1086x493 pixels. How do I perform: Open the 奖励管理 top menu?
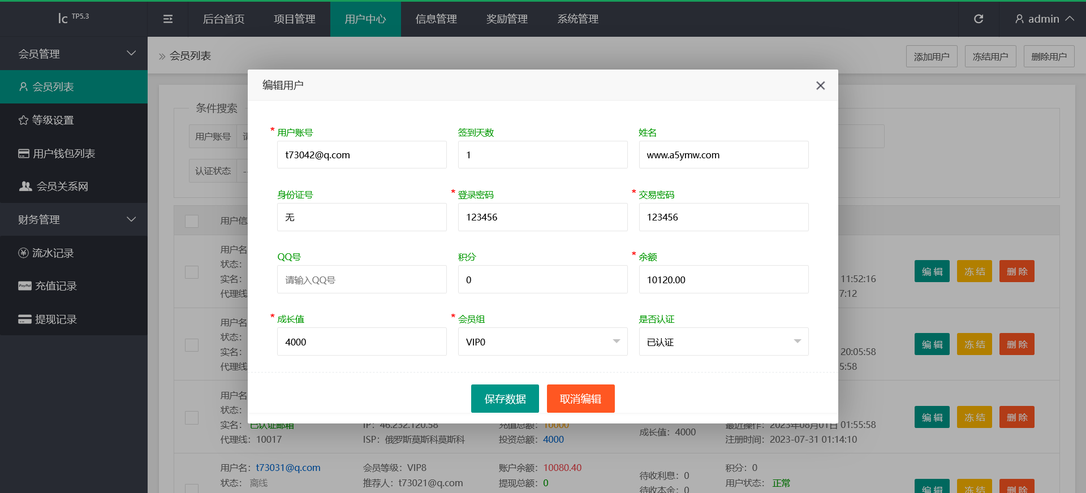pos(507,19)
